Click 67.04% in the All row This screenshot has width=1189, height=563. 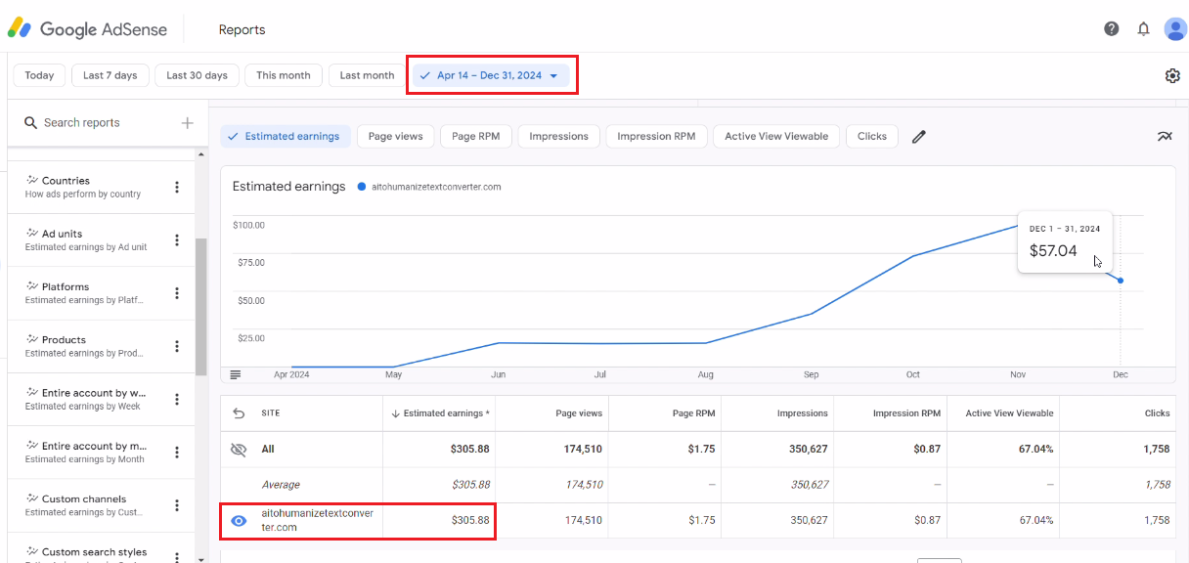click(x=1036, y=450)
